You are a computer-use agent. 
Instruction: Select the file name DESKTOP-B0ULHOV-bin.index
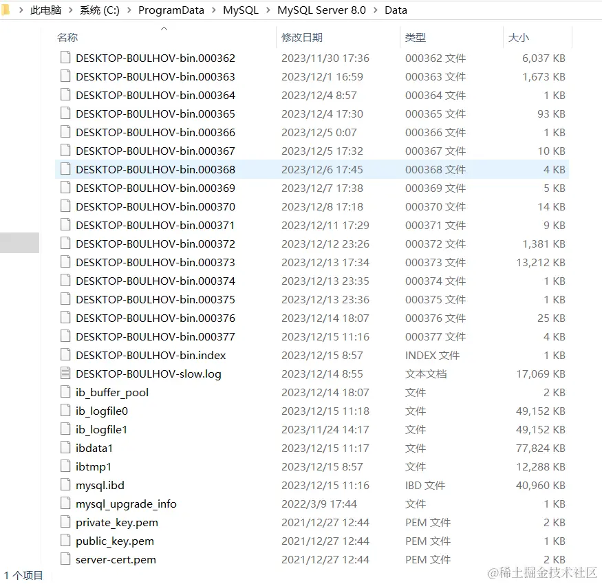[151, 355]
